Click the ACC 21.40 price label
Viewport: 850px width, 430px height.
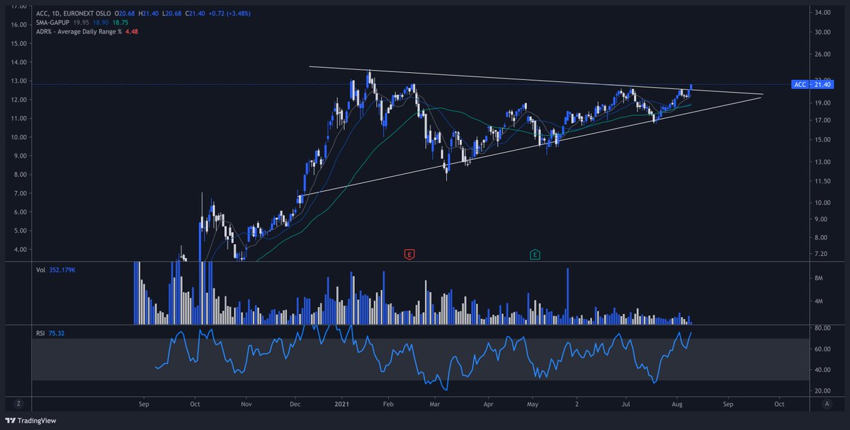pos(811,85)
